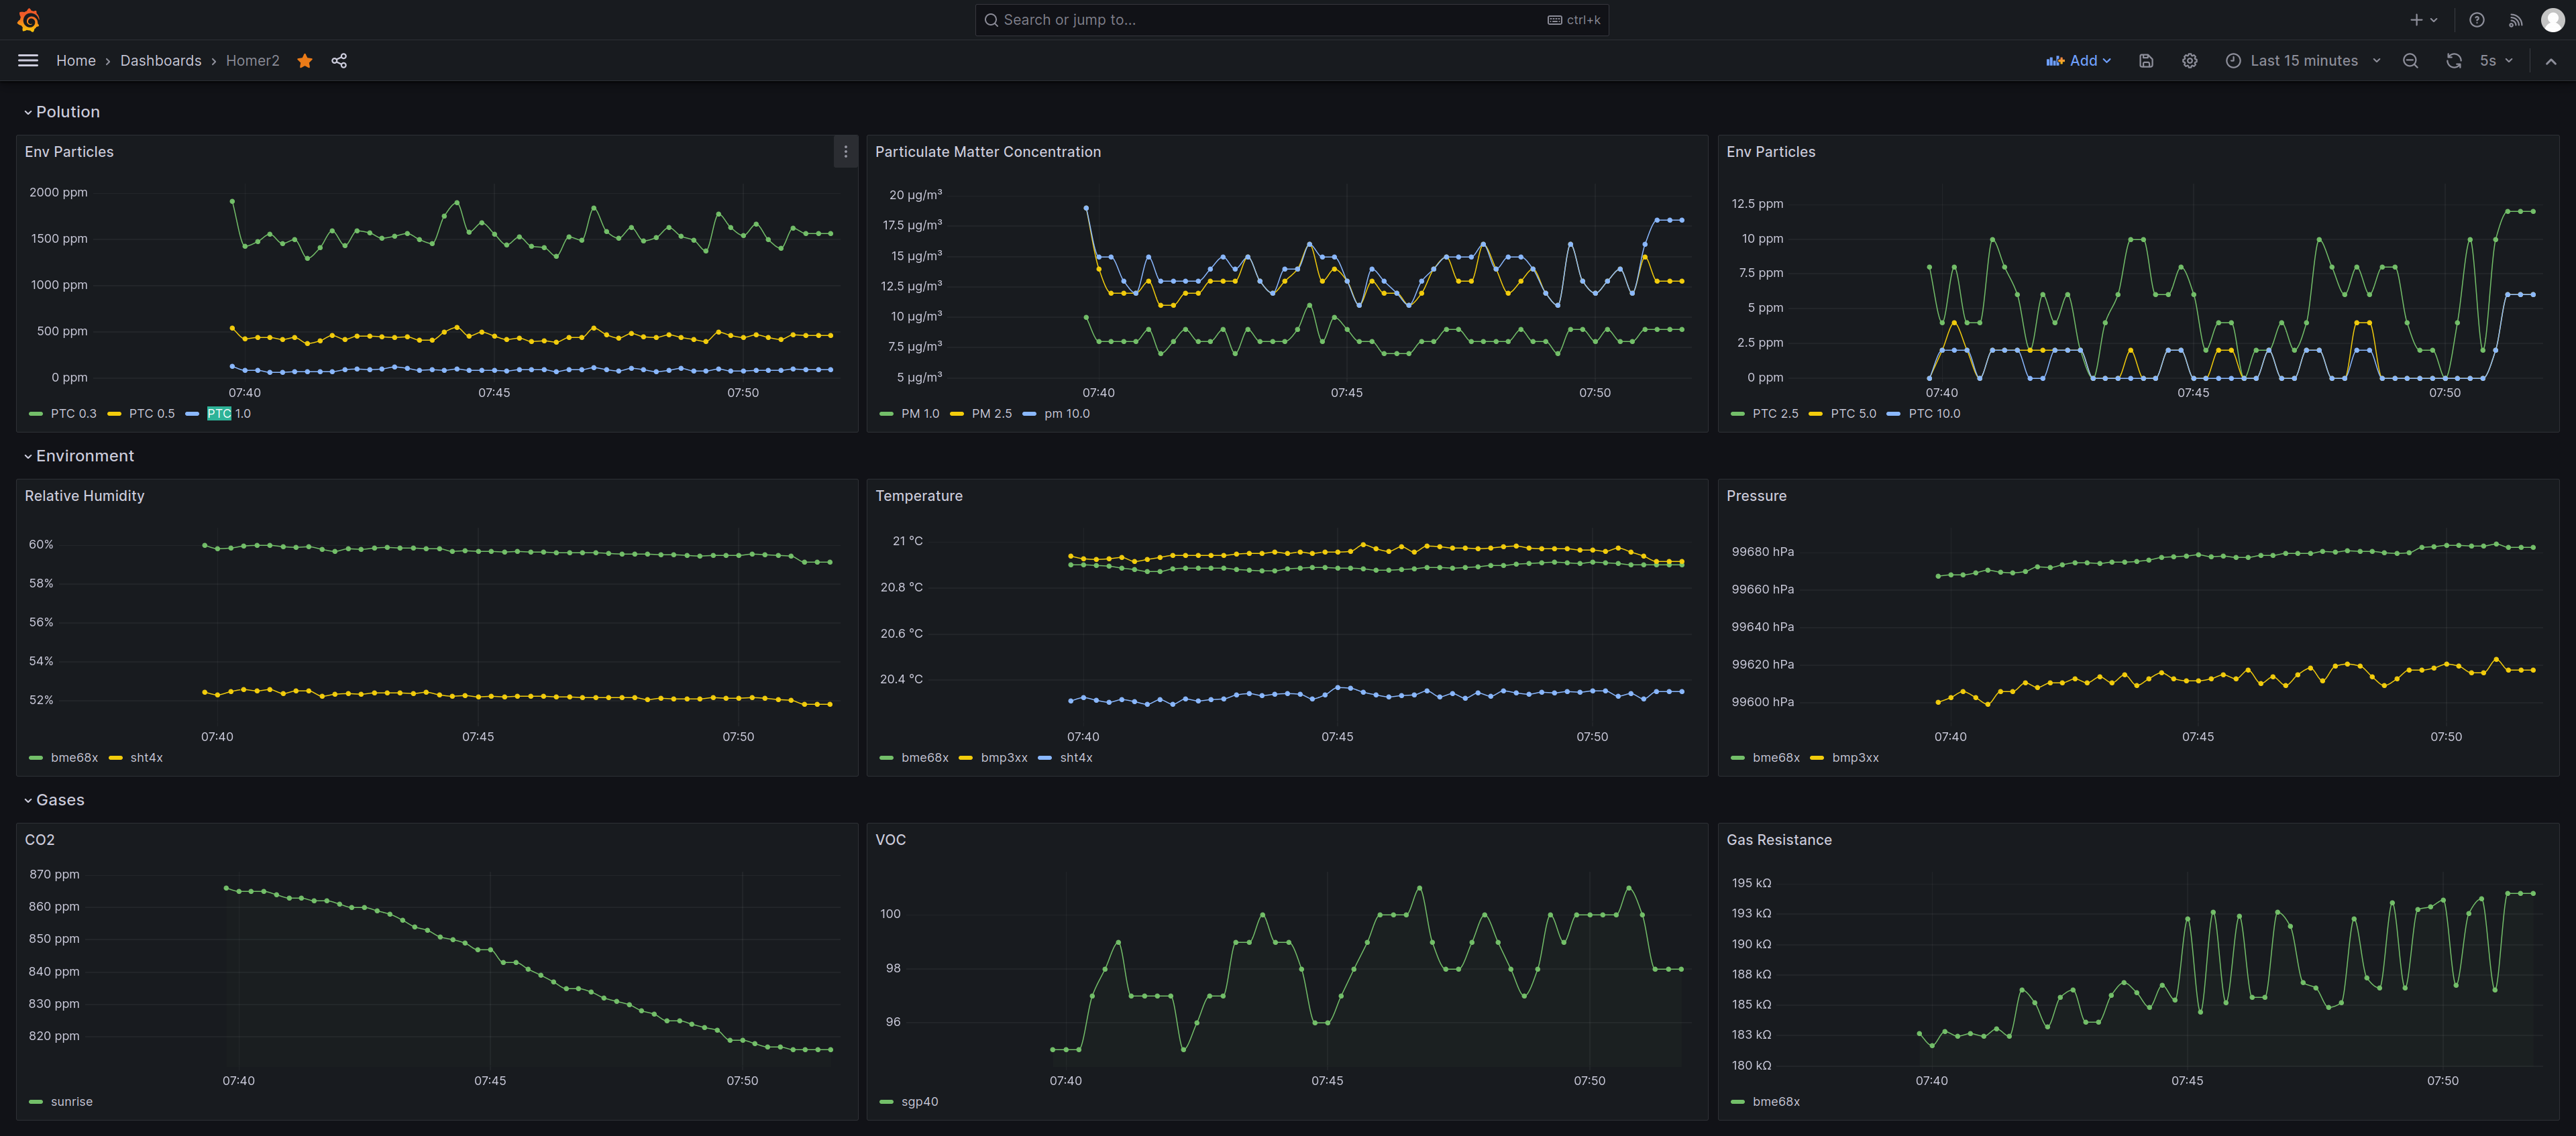Open the Last 15 minutes time picker
This screenshot has width=2576, height=1136.
click(x=2302, y=61)
